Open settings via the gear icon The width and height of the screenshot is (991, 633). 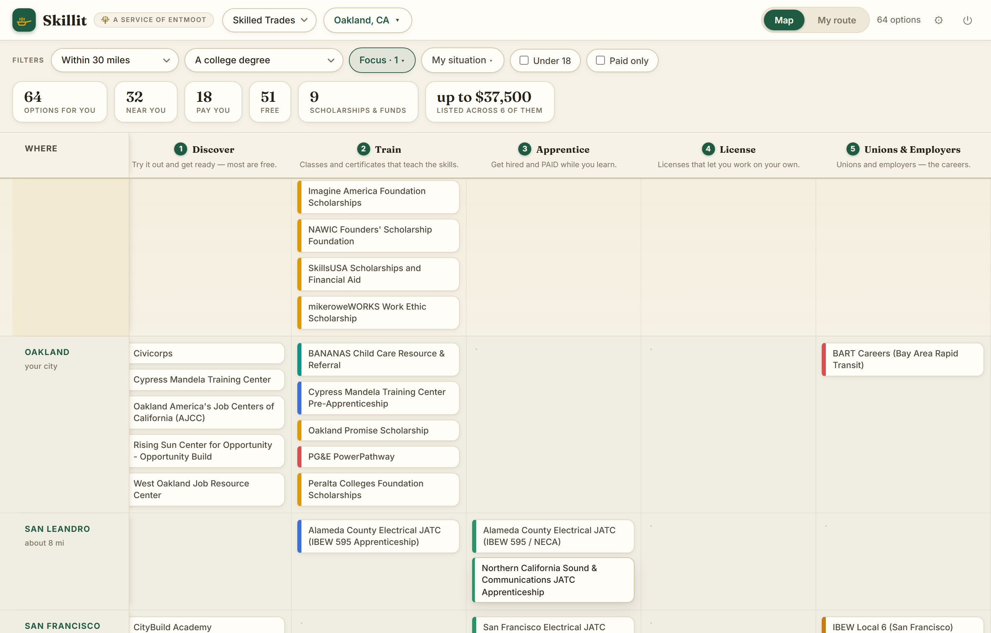pyautogui.click(x=938, y=20)
